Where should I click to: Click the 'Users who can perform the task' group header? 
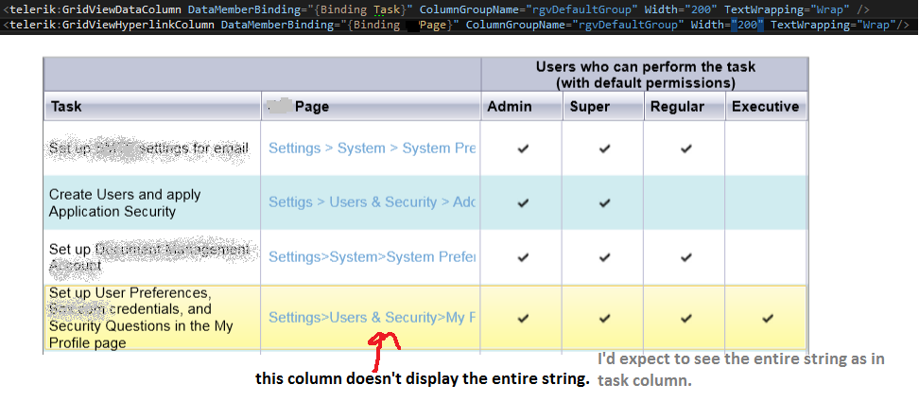pos(645,75)
